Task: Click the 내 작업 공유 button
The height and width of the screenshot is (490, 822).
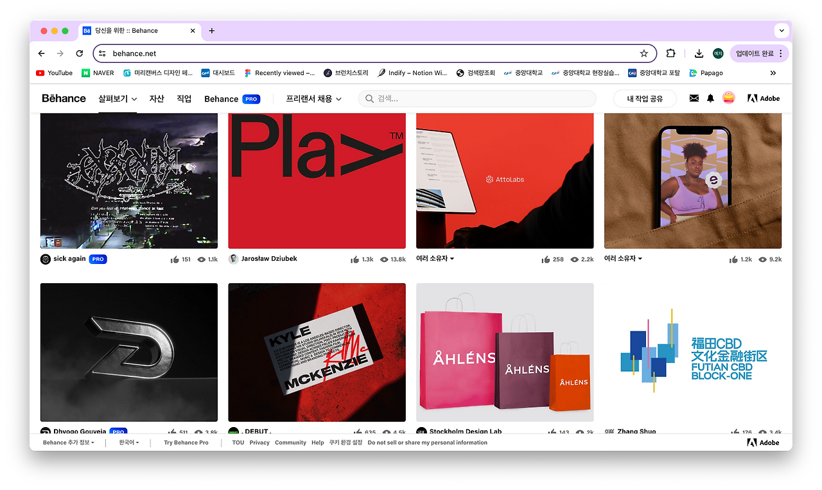Action: (x=646, y=98)
